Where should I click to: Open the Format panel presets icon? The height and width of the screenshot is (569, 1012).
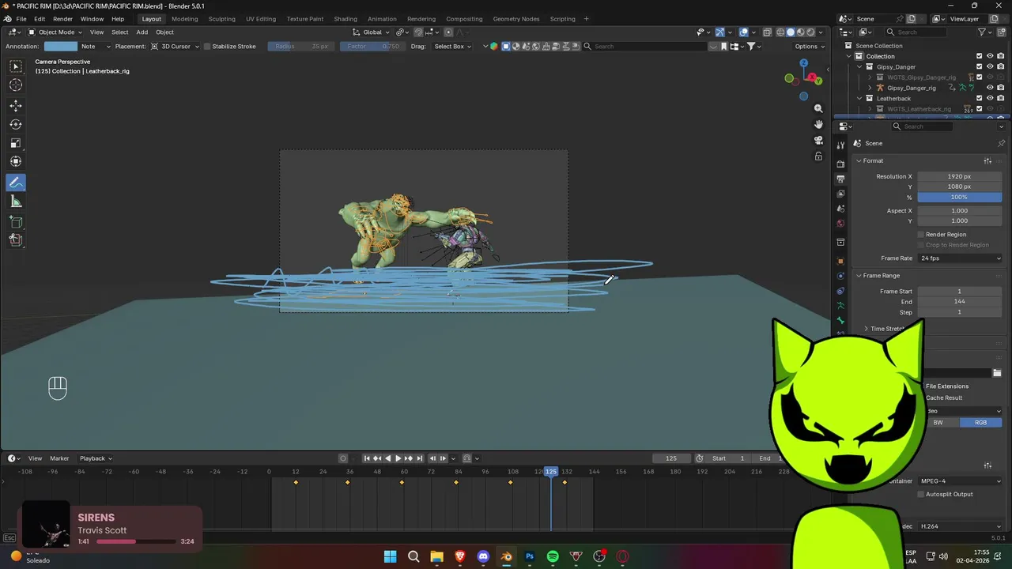point(988,160)
